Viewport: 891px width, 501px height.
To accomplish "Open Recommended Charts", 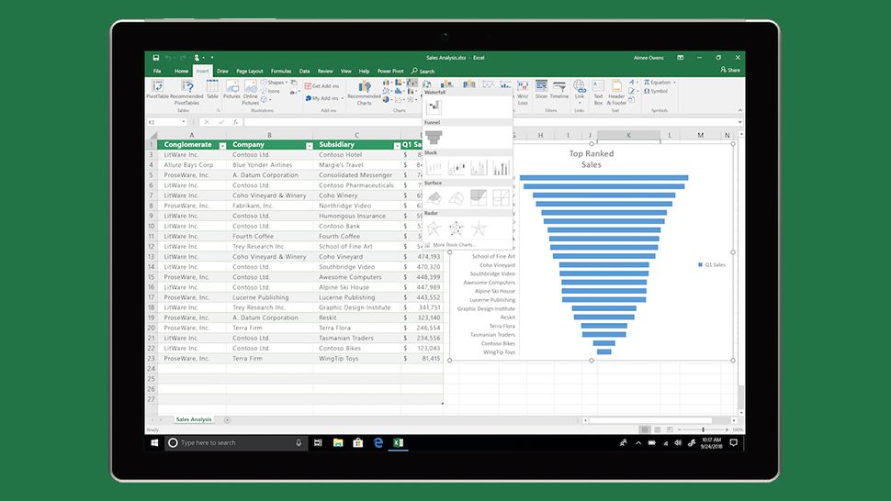I will [365, 92].
